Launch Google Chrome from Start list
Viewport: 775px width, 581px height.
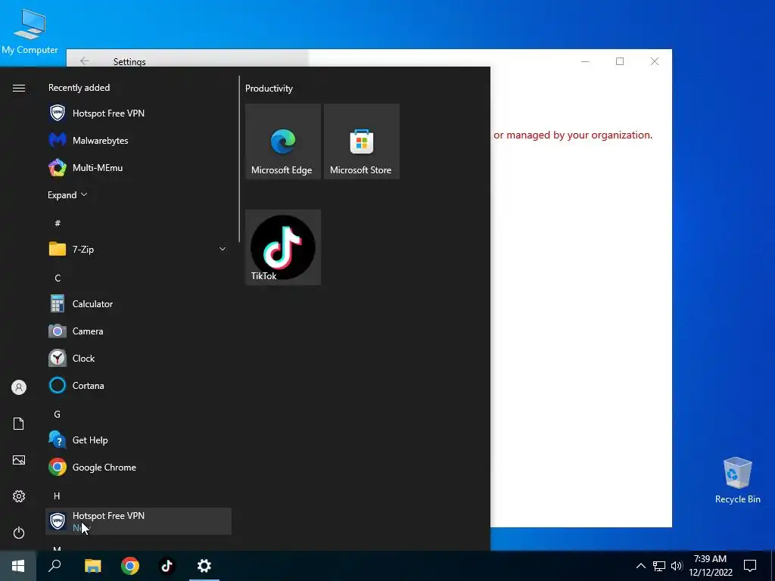tap(139, 467)
